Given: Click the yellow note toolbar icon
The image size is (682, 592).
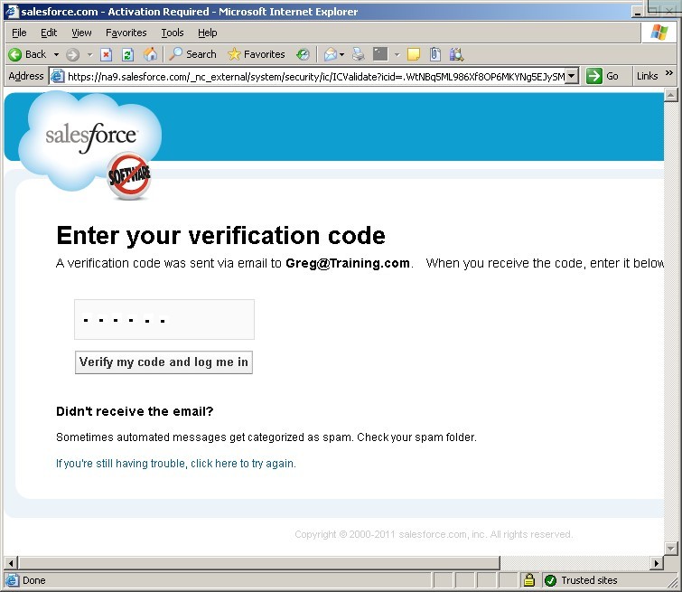Looking at the screenshot, I should click(x=413, y=54).
